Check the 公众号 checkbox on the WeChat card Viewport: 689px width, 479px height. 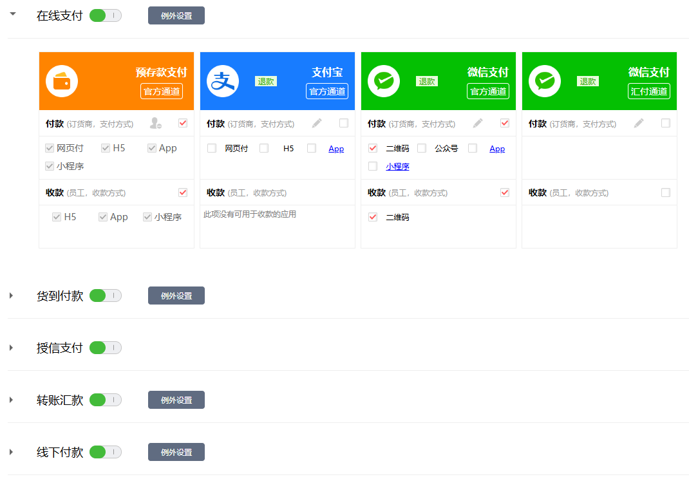pyautogui.click(x=422, y=147)
